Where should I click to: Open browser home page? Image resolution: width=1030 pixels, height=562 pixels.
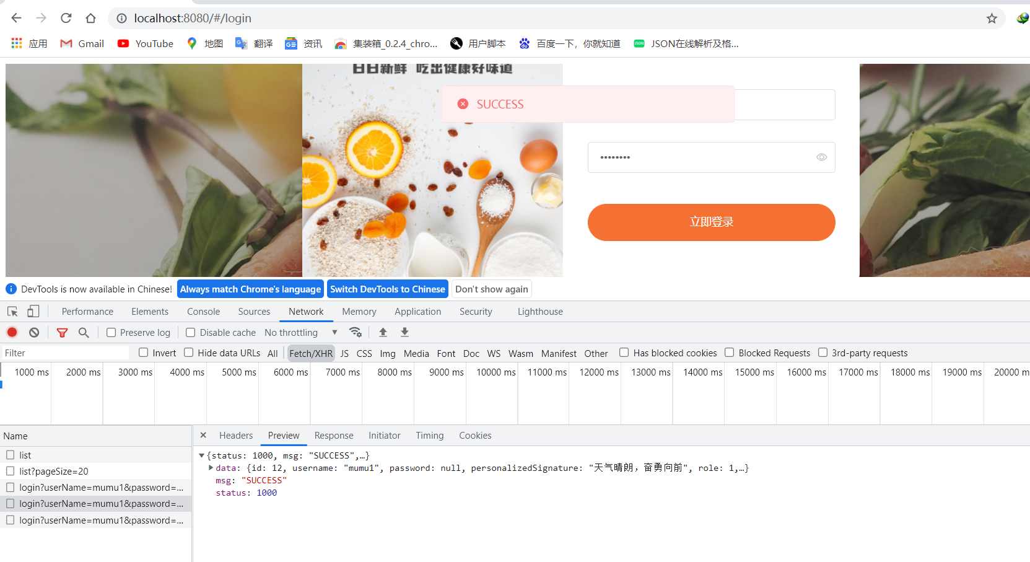(91, 18)
